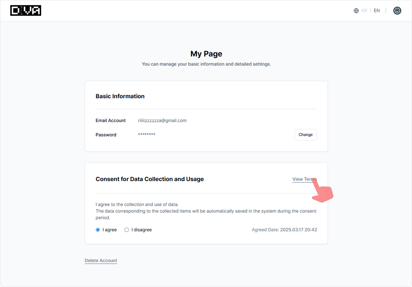Open the smiley face profile menu
The image size is (412, 287).
tap(397, 11)
